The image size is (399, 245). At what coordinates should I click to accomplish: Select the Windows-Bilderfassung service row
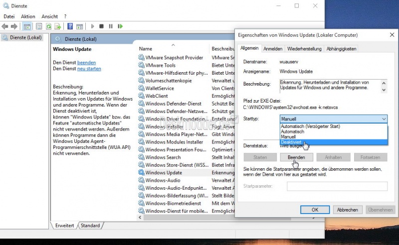[186, 195]
